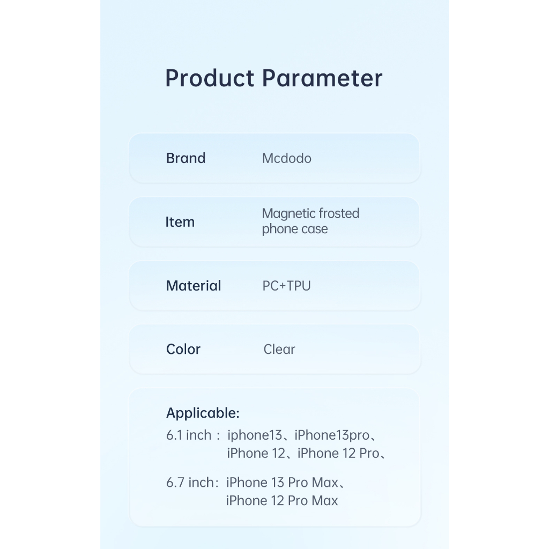Click the iPhone 13 Pro Max text
Image resolution: width=549 pixels, height=549 pixels.
(x=282, y=483)
